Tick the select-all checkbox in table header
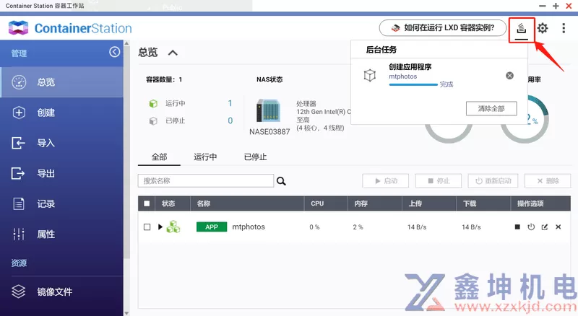The height and width of the screenshot is (316, 578). pyautogui.click(x=147, y=204)
